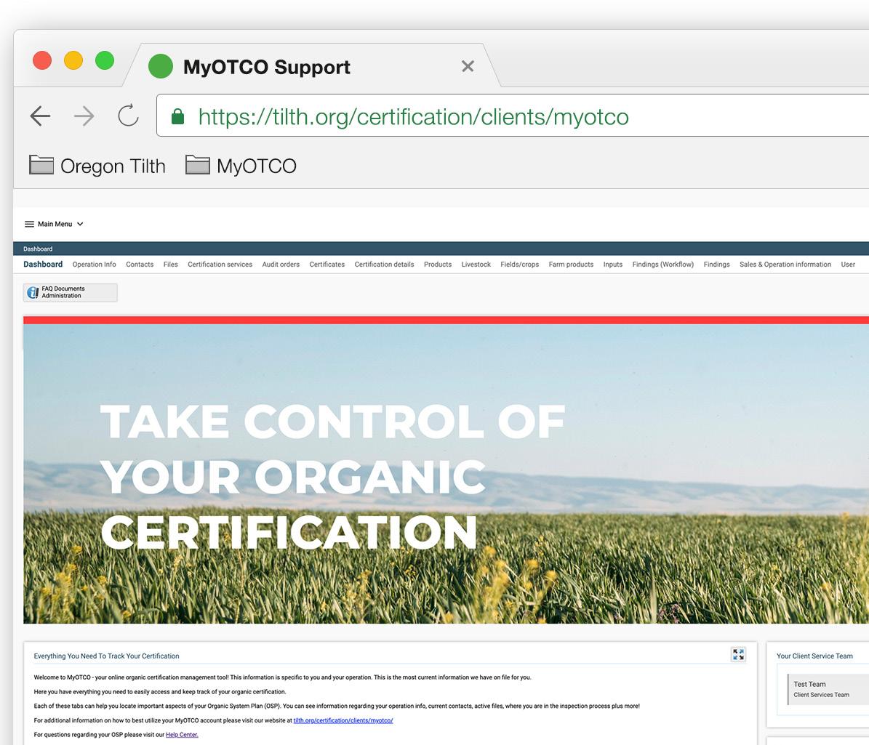Viewport: 869px width, 745px height.
Task: Click the Test Team client service entry
Action: tap(828, 689)
